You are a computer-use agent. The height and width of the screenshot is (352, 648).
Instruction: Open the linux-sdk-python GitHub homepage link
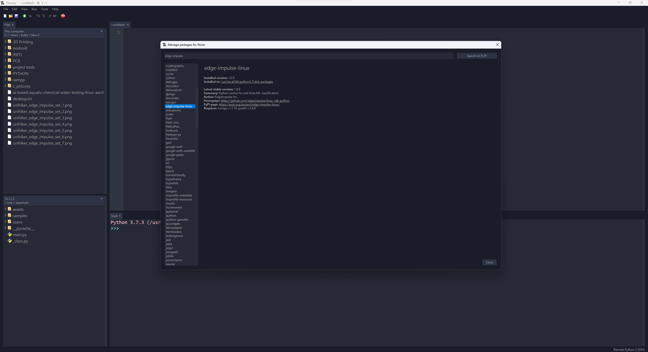pyautogui.click(x=255, y=101)
